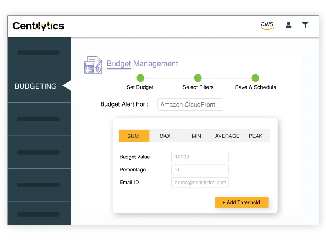Click the Set Budget step label
Screen dimensions: 326x249
pos(140,87)
